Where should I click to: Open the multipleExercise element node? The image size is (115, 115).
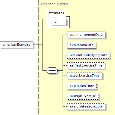[x=83, y=96]
